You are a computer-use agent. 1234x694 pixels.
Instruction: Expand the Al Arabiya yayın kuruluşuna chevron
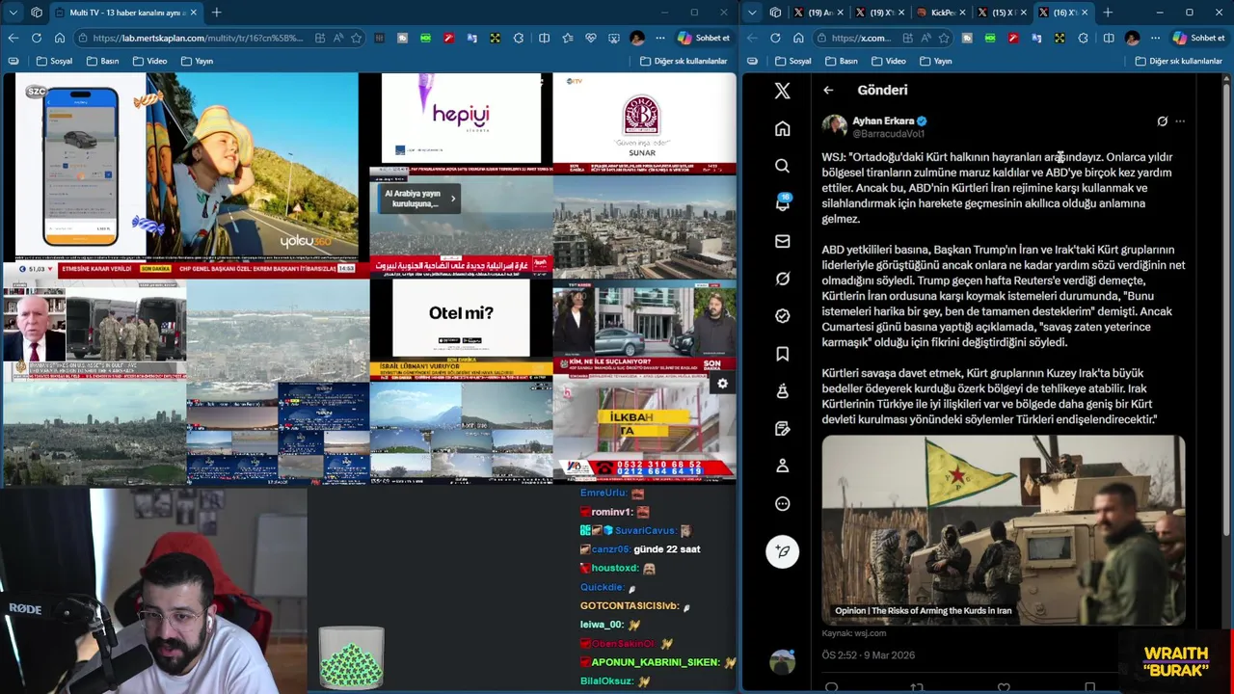(453, 199)
